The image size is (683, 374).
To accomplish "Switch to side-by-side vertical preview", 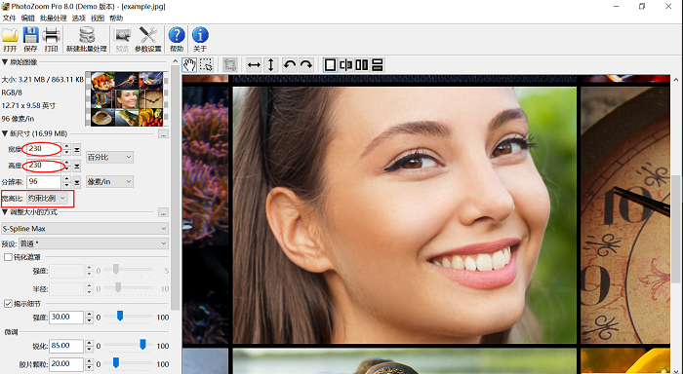I will click(362, 65).
